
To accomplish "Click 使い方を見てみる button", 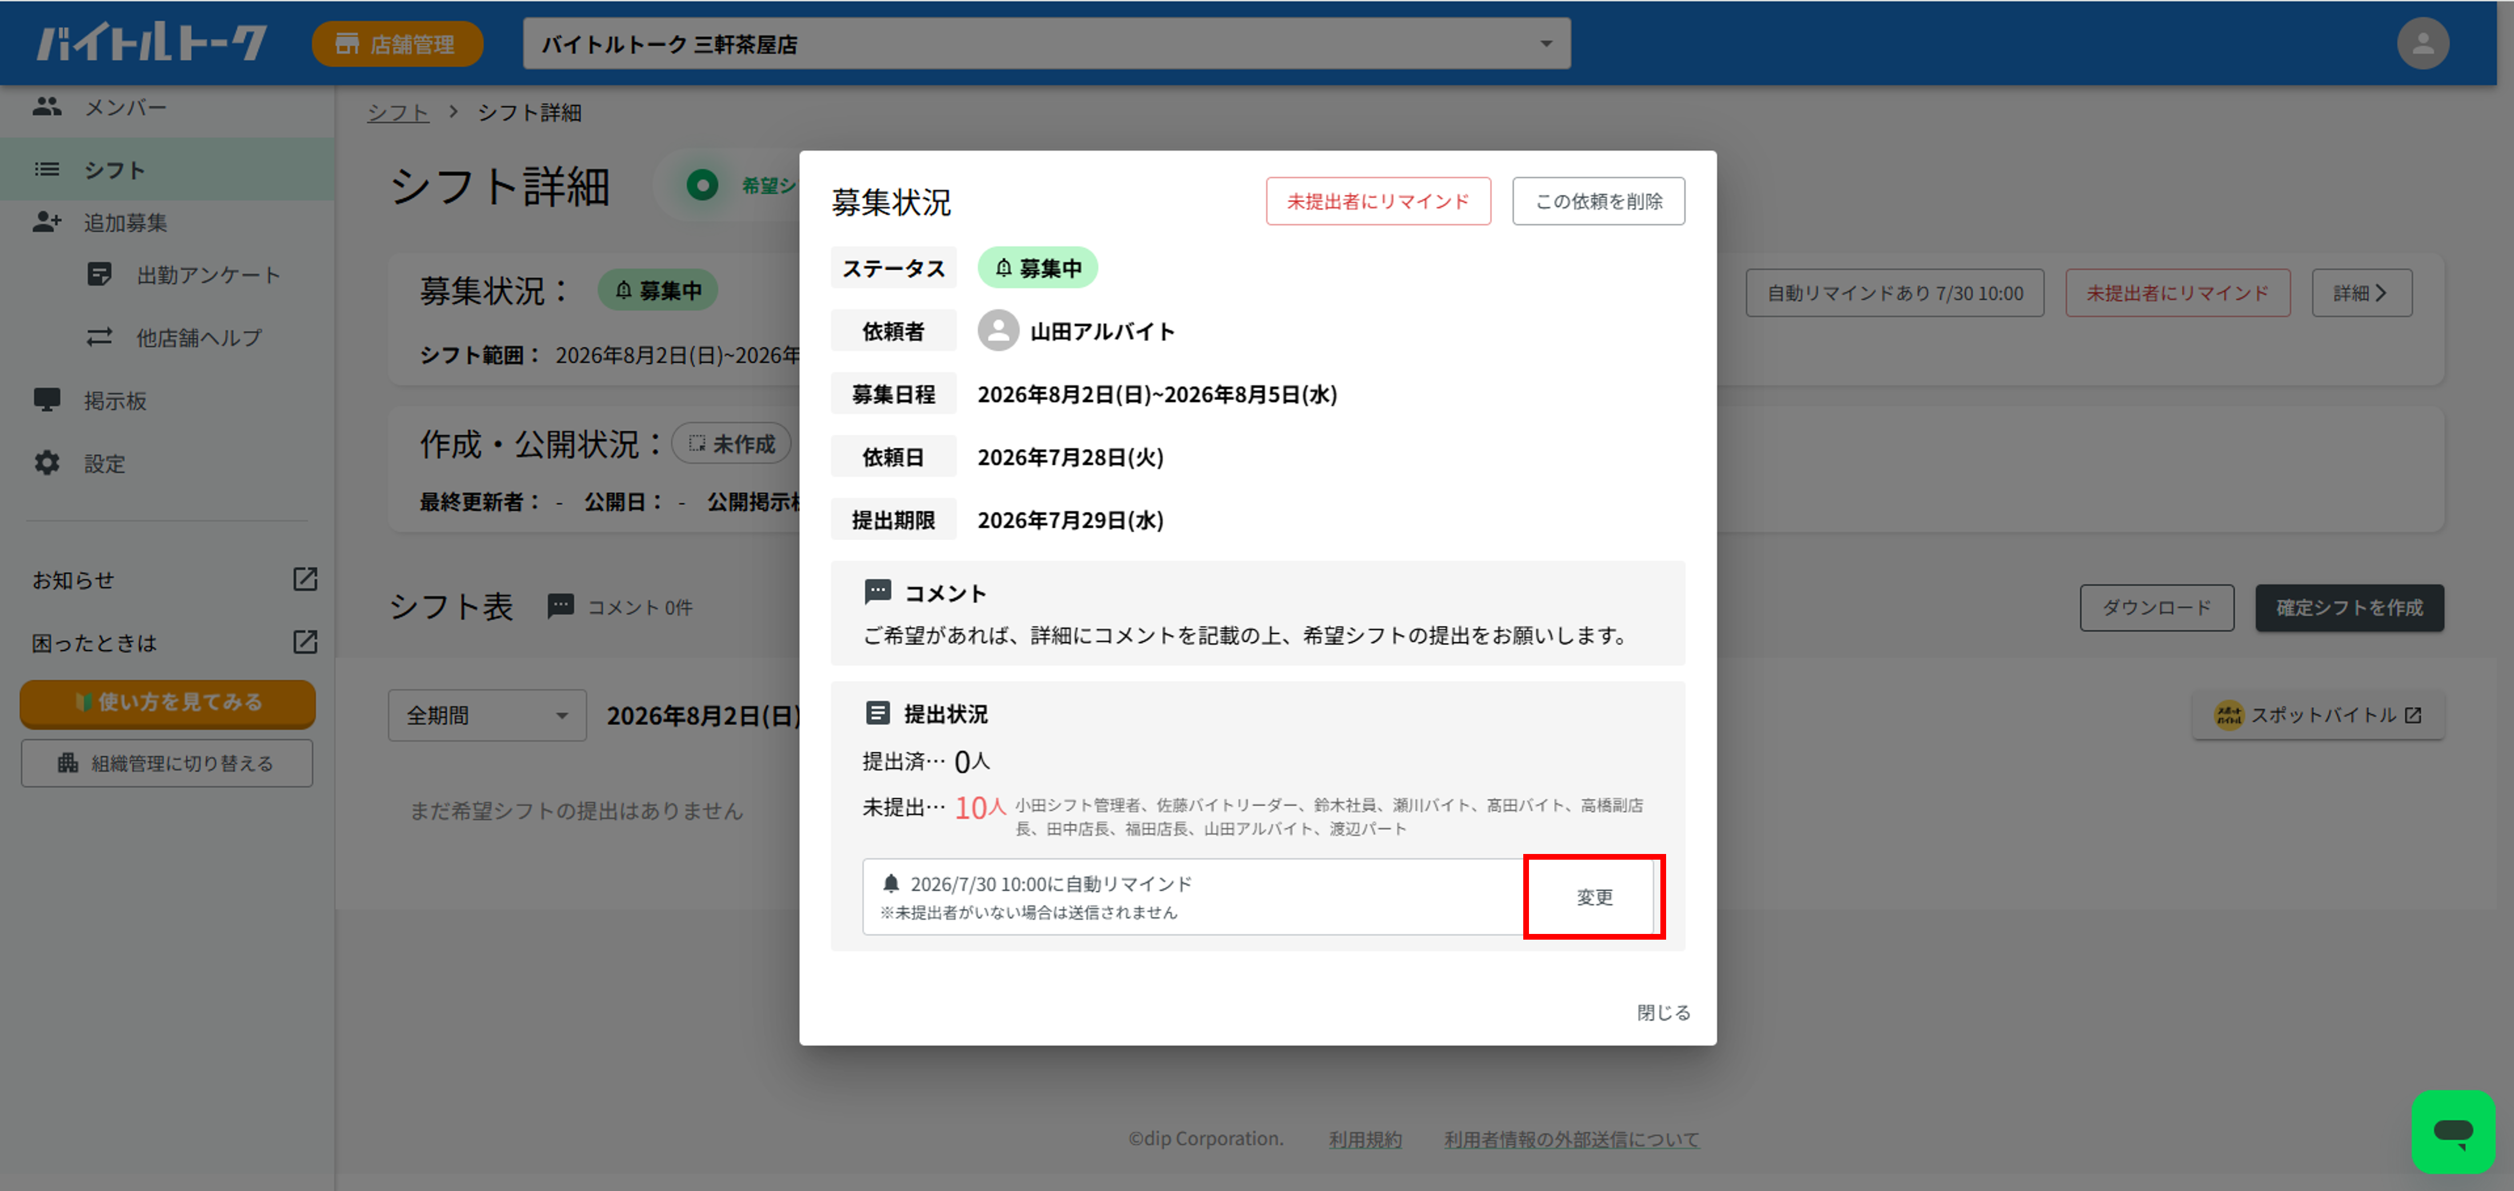I will [x=167, y=702].
